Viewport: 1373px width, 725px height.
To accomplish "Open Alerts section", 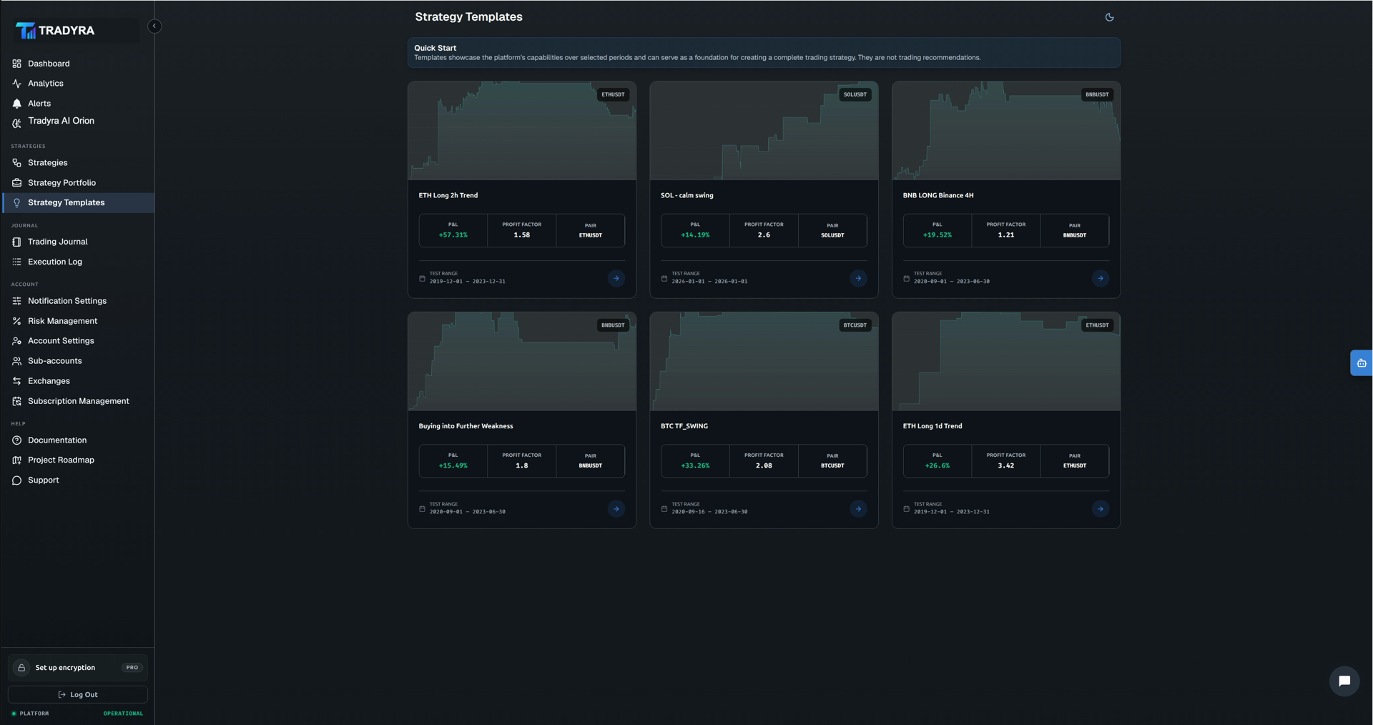I will tap(78, 104).
